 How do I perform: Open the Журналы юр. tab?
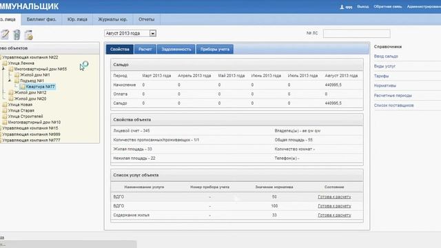point(112,19)
